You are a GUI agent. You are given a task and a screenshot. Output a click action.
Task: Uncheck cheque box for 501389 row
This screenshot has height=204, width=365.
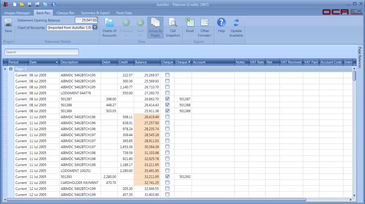(168, 111)
